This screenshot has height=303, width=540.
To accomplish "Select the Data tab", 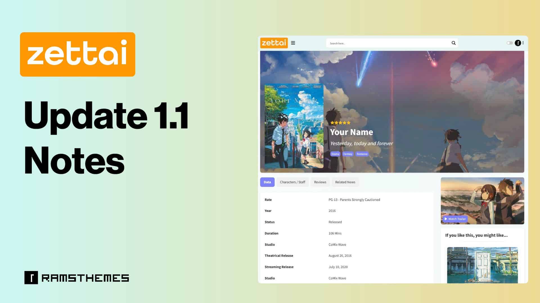I will click(x=267, y=182).
